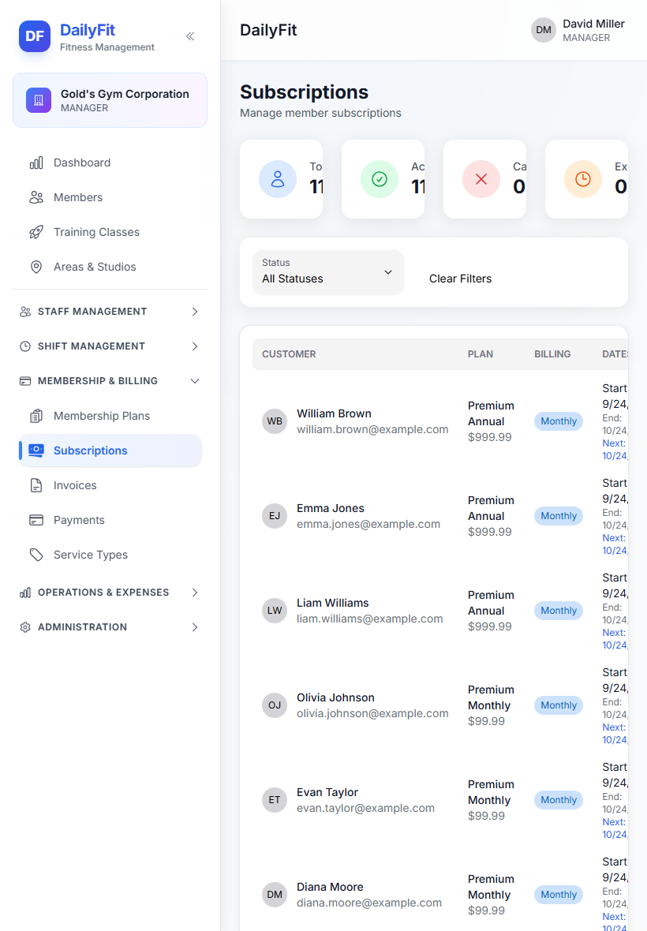This screenshot has height=931, width=647.
Task: Select Gold's Gym Corporation organization card
Action: click(110, 100)
